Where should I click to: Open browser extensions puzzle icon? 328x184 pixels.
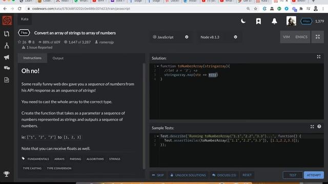pyautogui.click(x=301, y=9)
